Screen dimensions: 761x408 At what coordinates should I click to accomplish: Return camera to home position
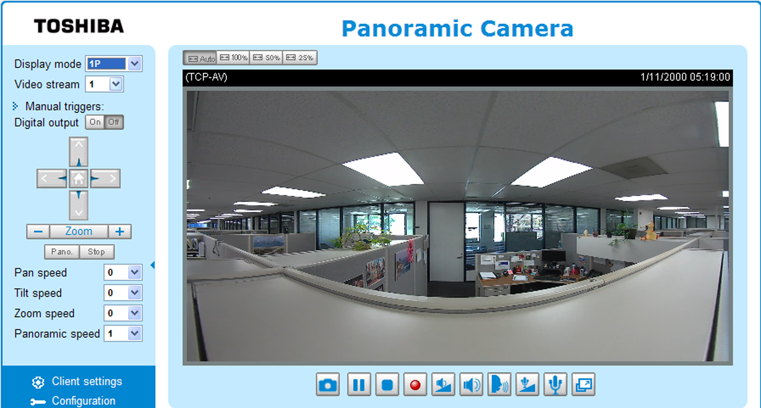click(x=79, y=178)
